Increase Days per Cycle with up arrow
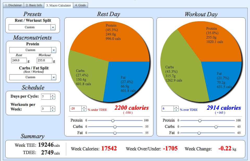The image size is (250, 161). click(x=53, y=95)
